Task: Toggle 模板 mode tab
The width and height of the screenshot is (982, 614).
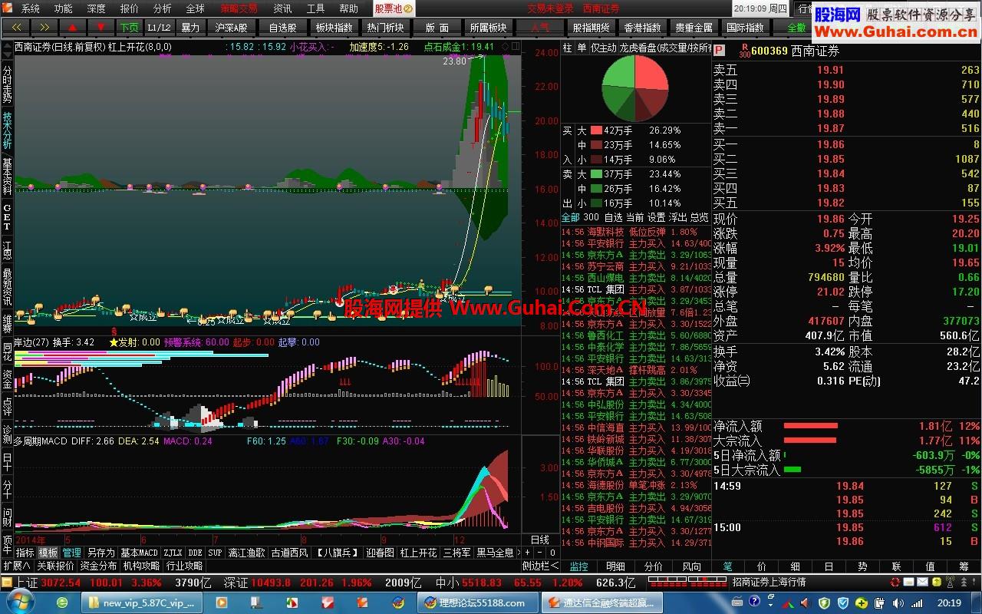Action: coord(48,553)
